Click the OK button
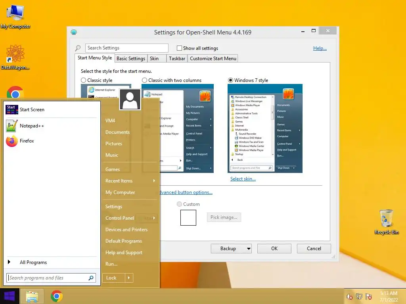The height and width of the screenshot is (304, 406). 274,249
